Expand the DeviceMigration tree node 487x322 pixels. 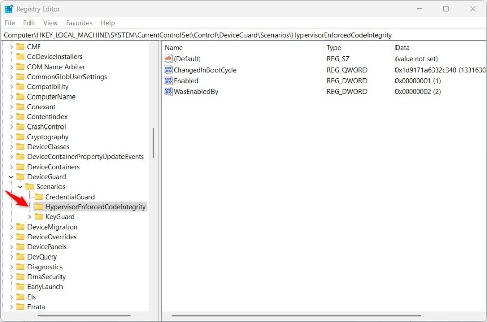coord(11,227)
